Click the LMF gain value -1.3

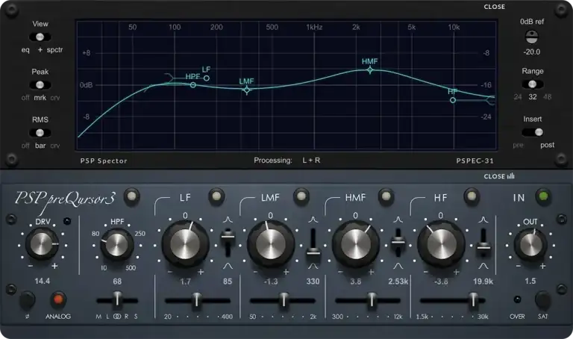[271, 282]
